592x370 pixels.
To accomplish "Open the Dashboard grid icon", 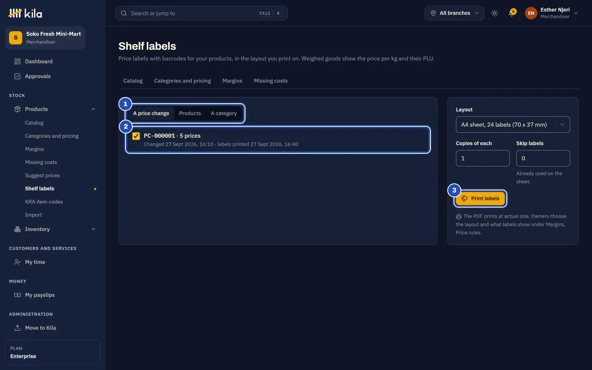I will pos(17,62).
